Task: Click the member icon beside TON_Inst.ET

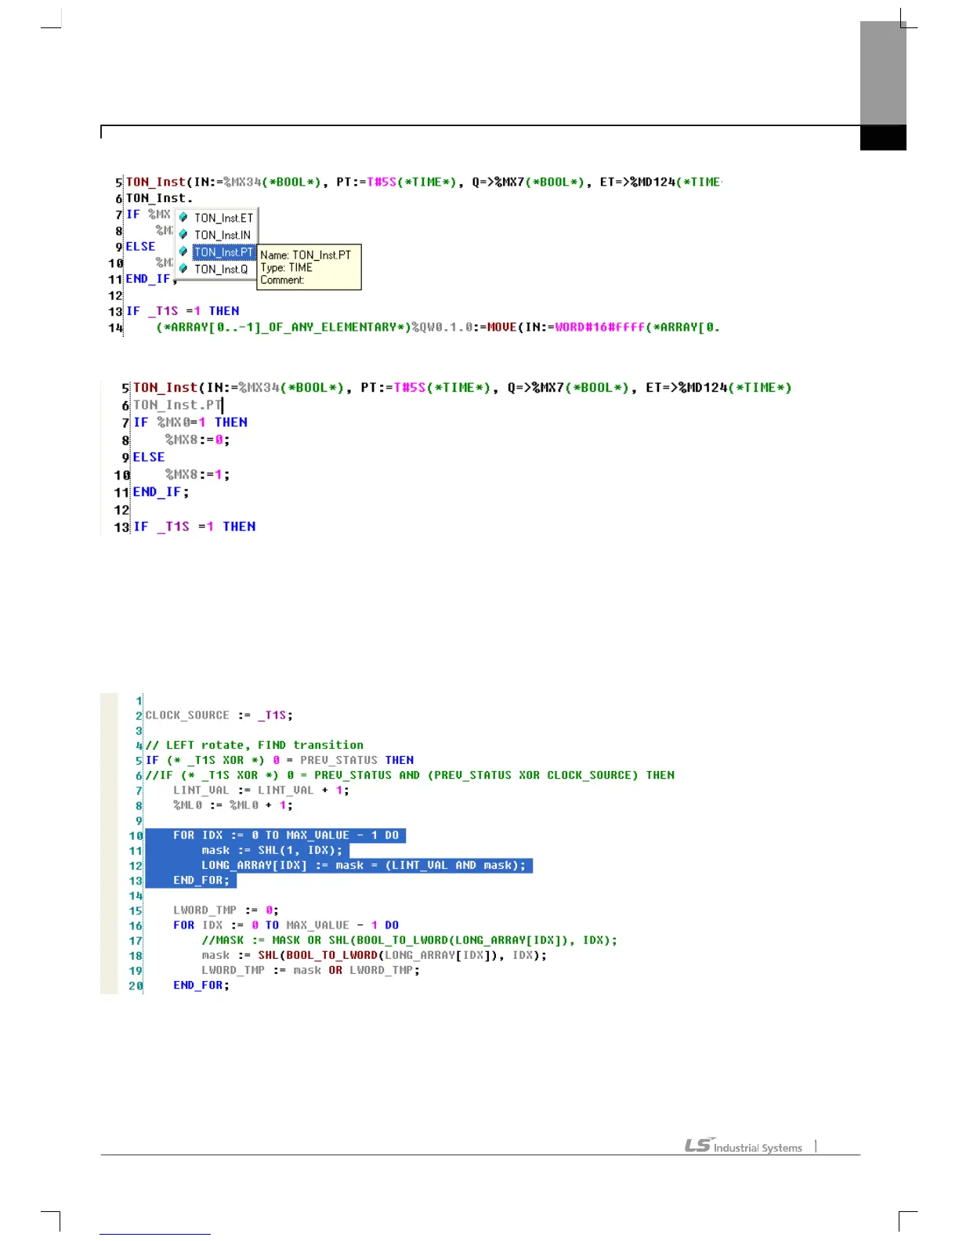Action: click(183, 218)
